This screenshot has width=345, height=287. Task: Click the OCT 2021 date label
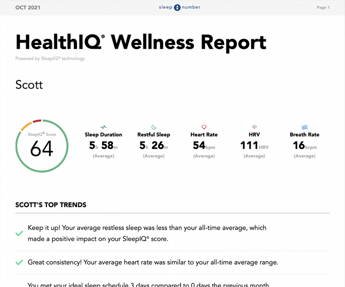(x=28, y=8)
